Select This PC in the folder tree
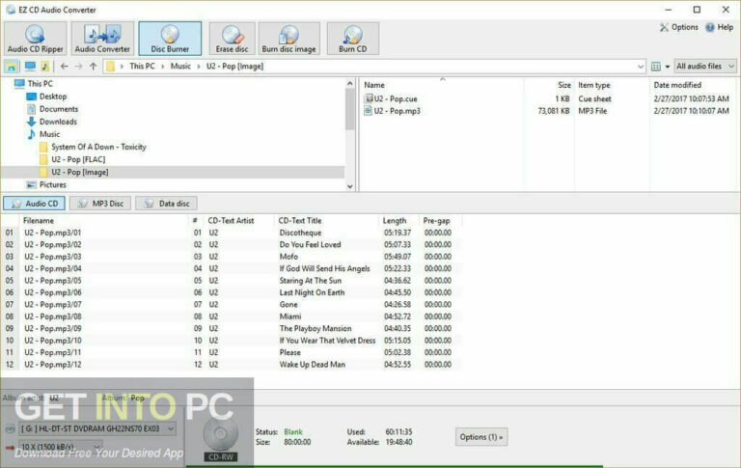The height and width of the screenshot is (468, 741). [x=41, y=84]
